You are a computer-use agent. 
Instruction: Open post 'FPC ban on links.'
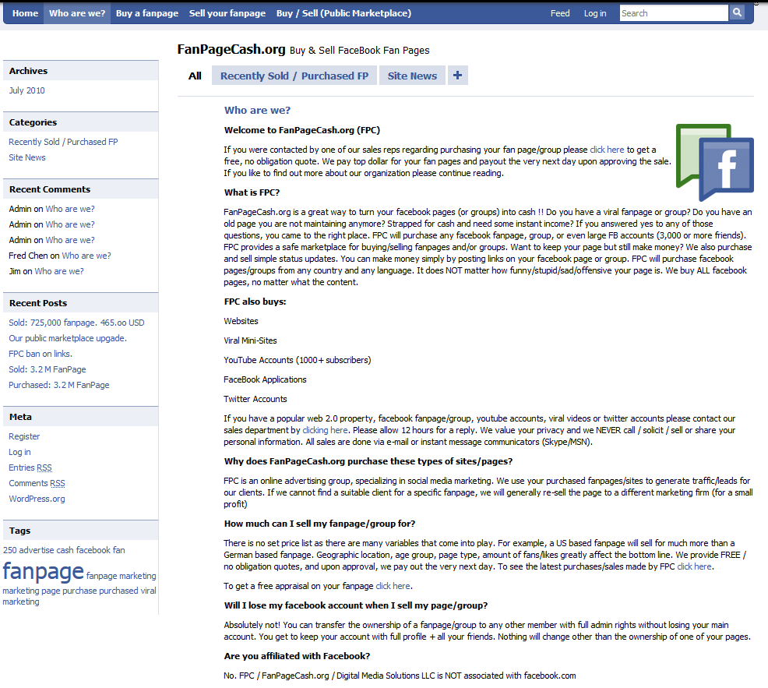click(x=41, y=354)
